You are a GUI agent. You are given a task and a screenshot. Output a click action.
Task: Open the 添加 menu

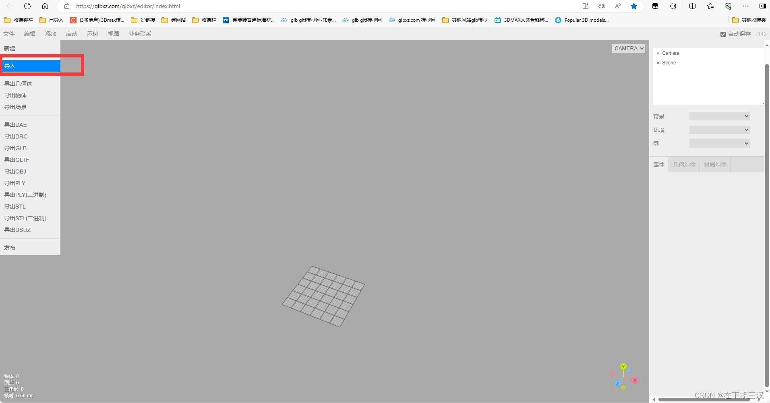(x=51, y=34)
